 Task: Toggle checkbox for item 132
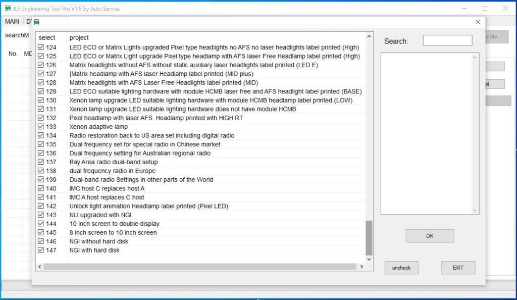[40, 118]
